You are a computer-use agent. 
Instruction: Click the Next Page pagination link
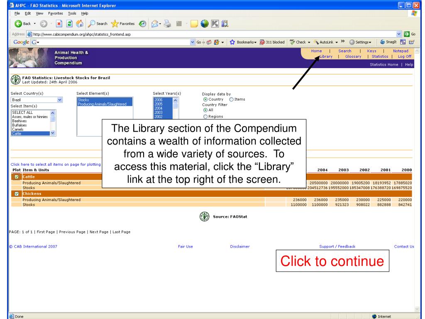(x=99, y=232)
